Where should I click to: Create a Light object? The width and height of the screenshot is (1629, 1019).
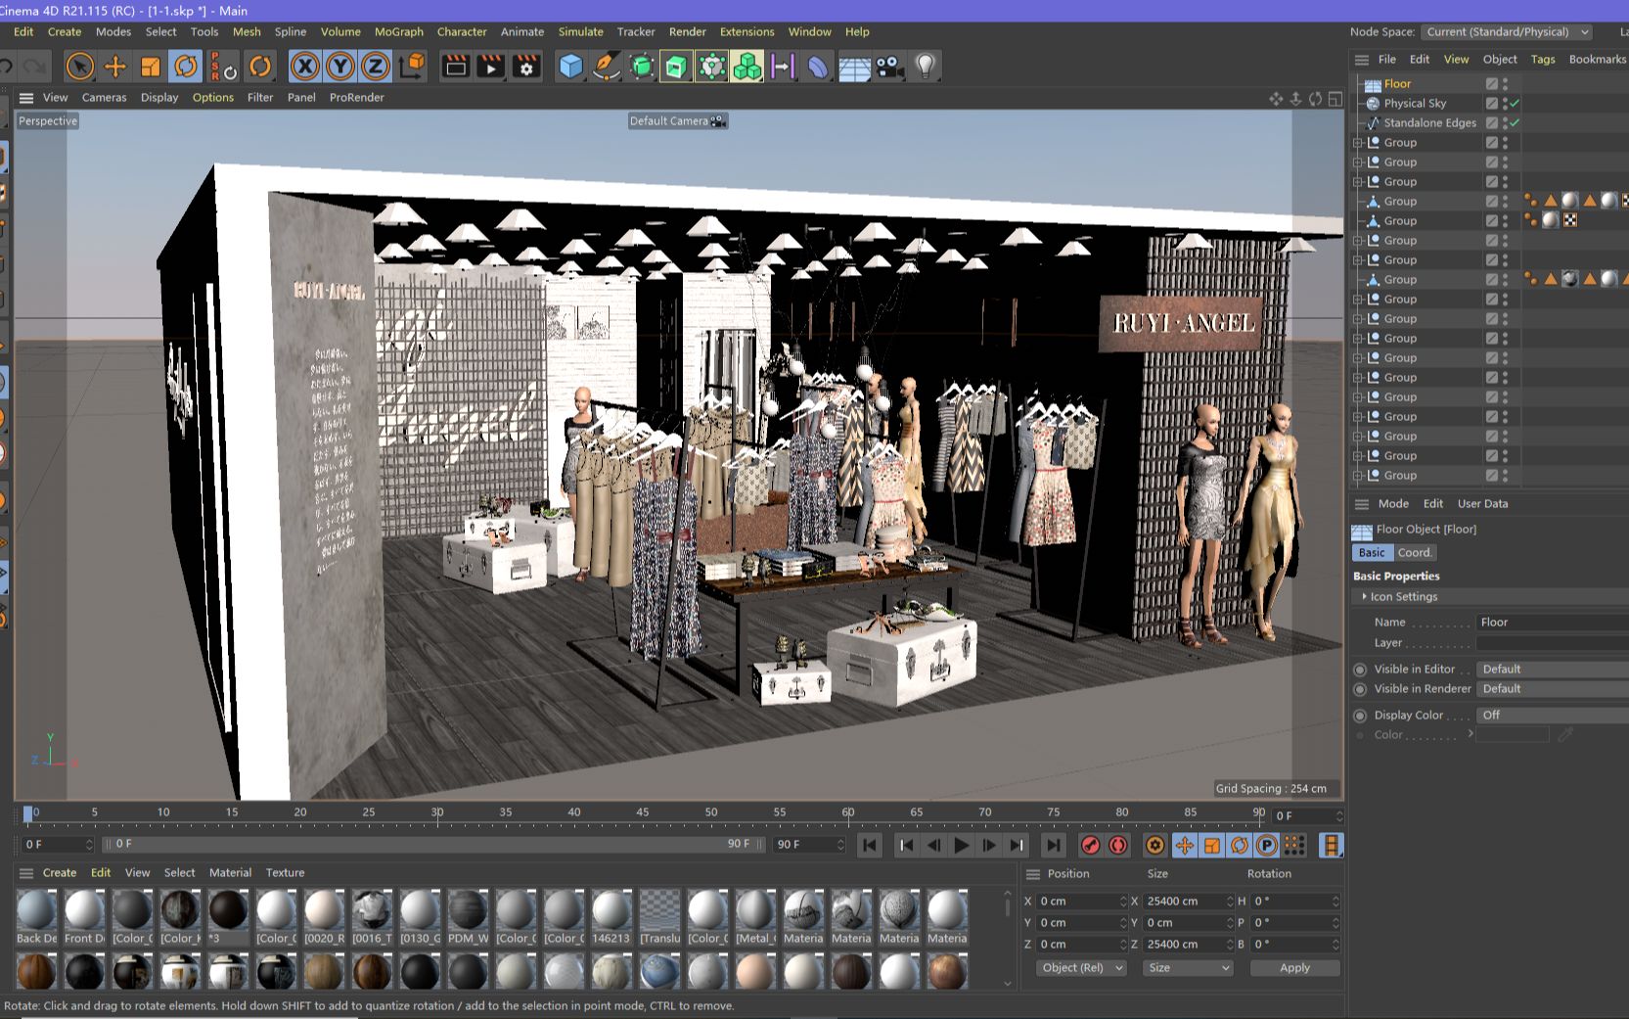pyautogui.click(x=924, y=66)
